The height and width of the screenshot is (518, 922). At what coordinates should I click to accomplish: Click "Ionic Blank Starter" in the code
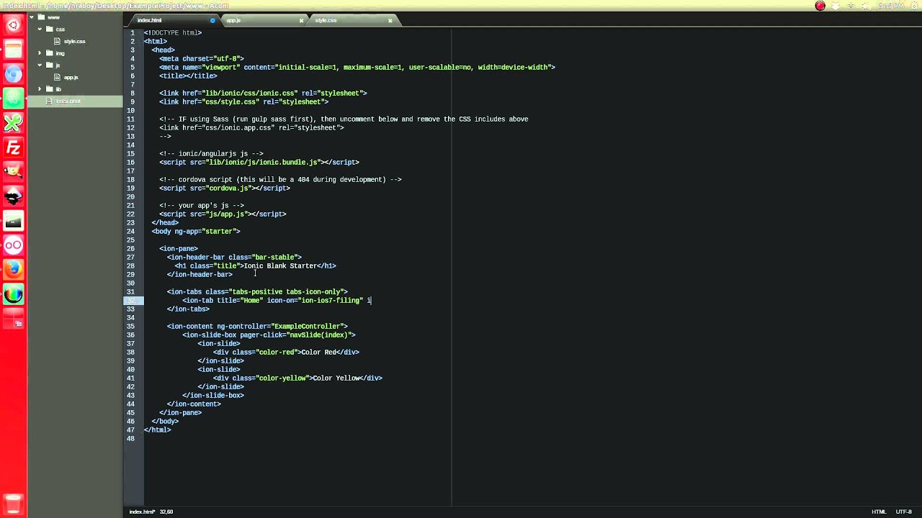coord(280,266)
